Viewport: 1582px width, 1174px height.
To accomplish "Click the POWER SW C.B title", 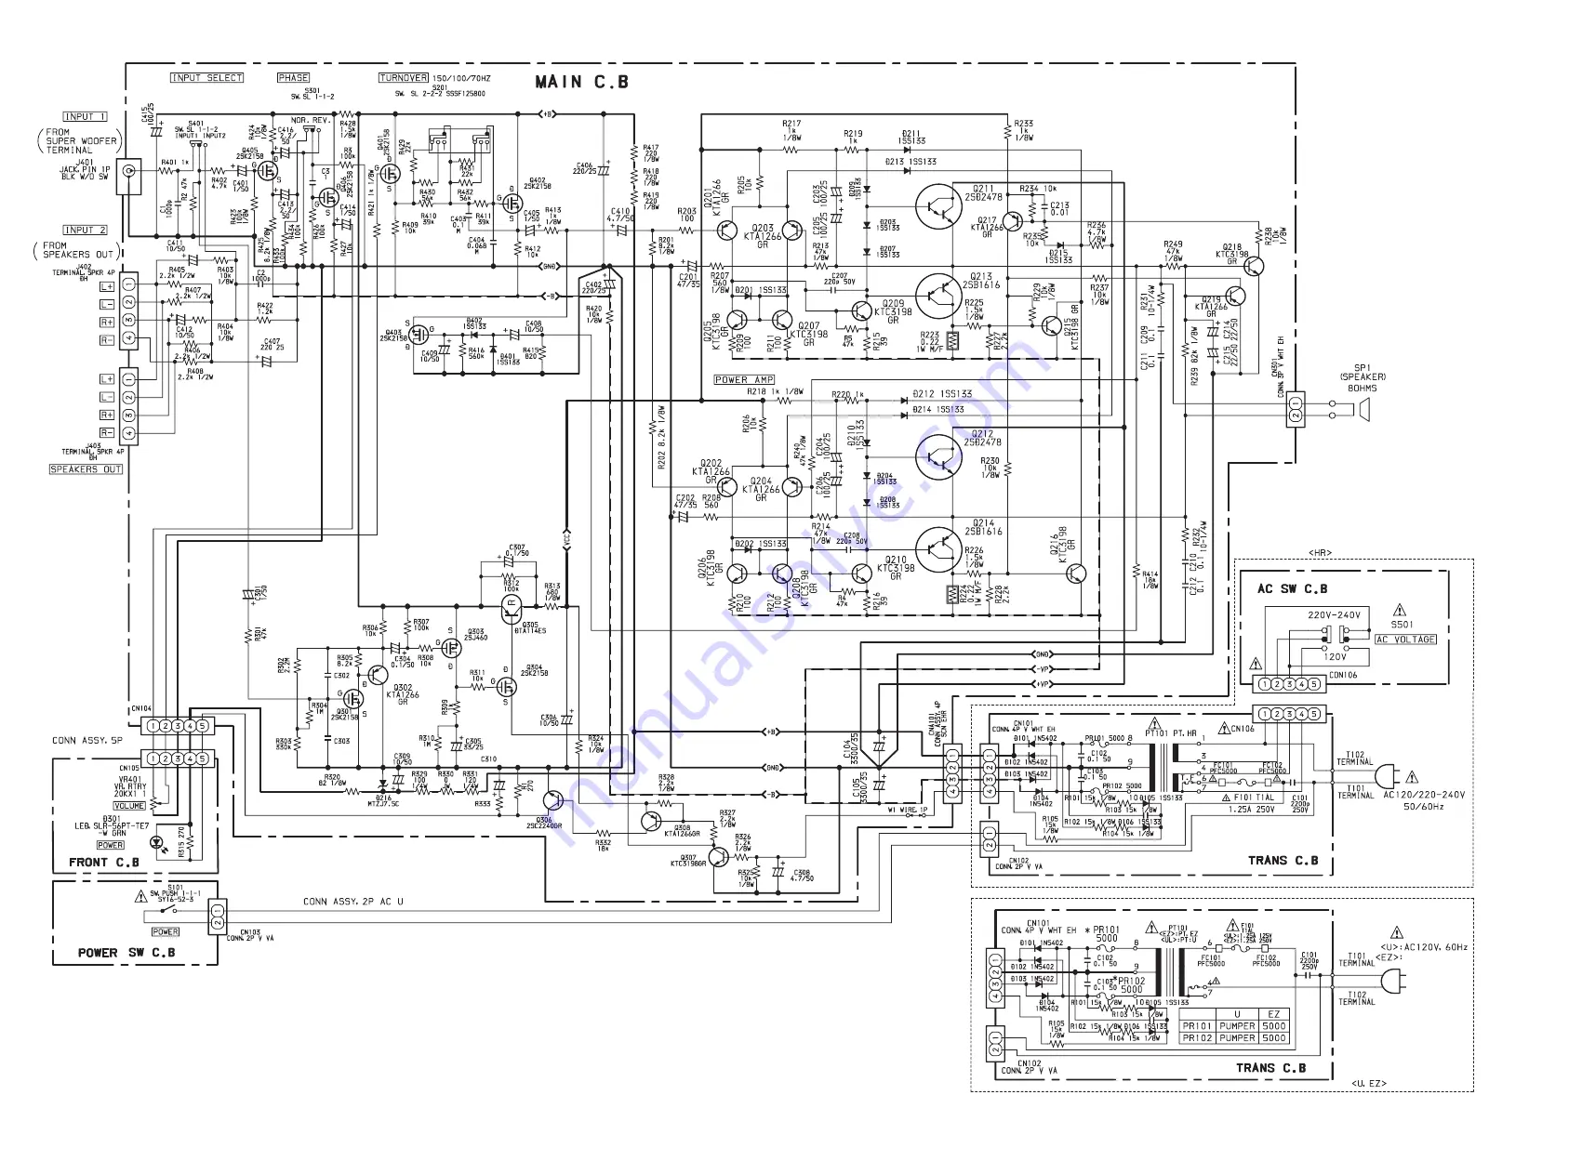I will 126,953.
